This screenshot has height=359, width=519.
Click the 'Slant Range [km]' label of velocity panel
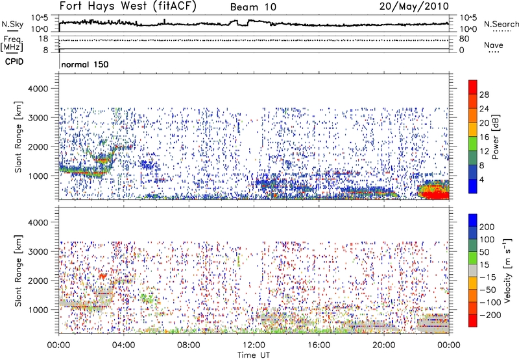click(x=18, y=271)
